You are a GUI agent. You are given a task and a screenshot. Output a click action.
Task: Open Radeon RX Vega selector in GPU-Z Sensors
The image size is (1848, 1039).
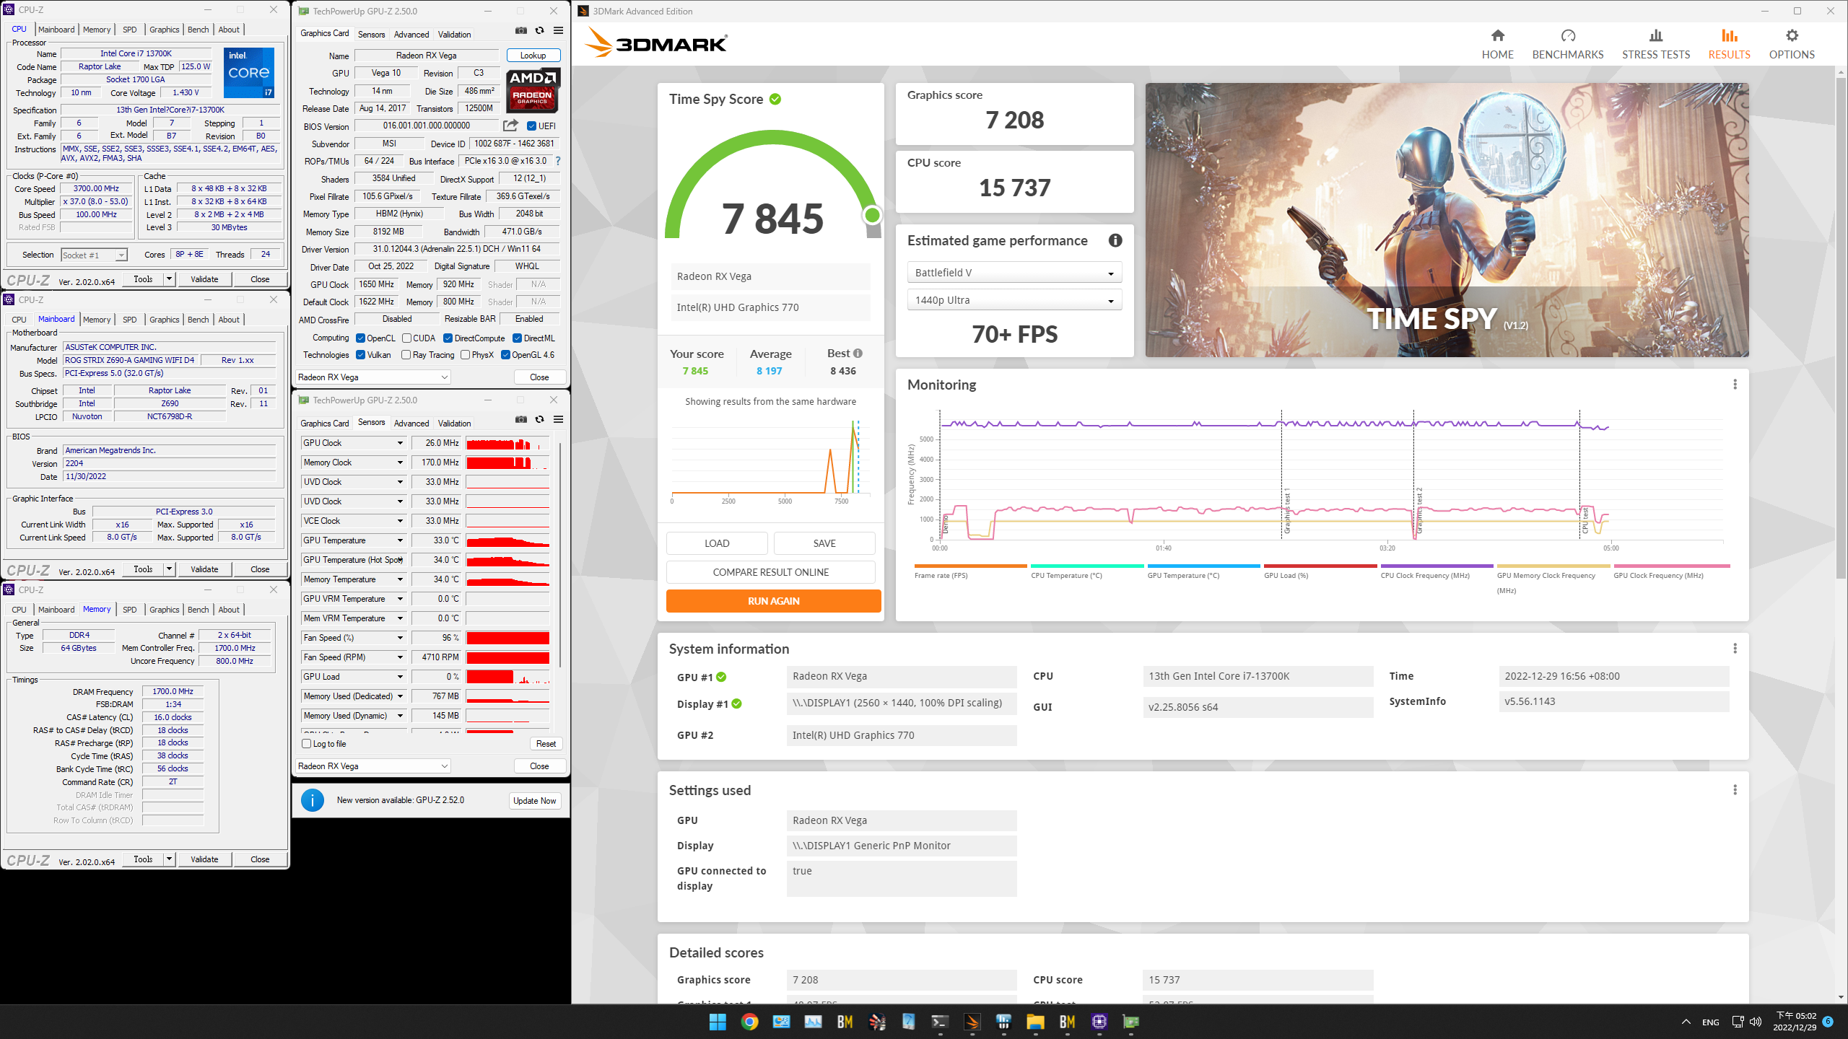[x=373, y=766]
